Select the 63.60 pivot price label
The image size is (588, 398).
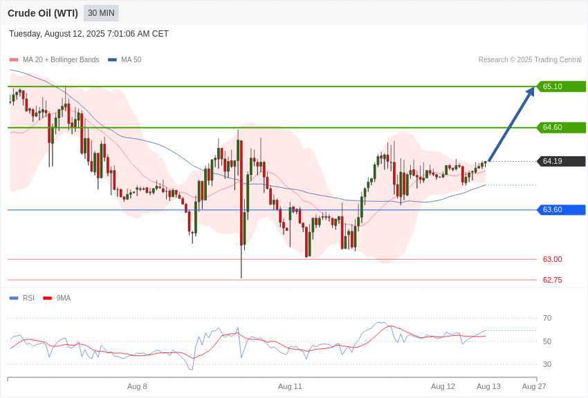[561, 209]
